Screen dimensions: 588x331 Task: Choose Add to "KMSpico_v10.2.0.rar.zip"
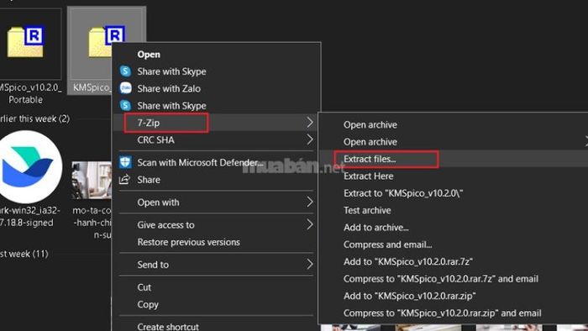tap(454, 297)
